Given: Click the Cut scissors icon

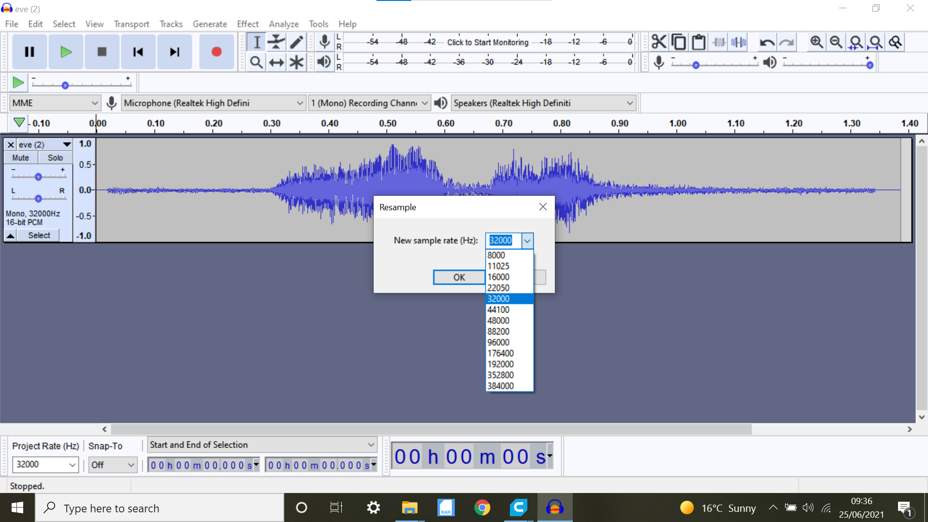Looking at the screenshot, I should pyautogui.click(x=658, y=42).
